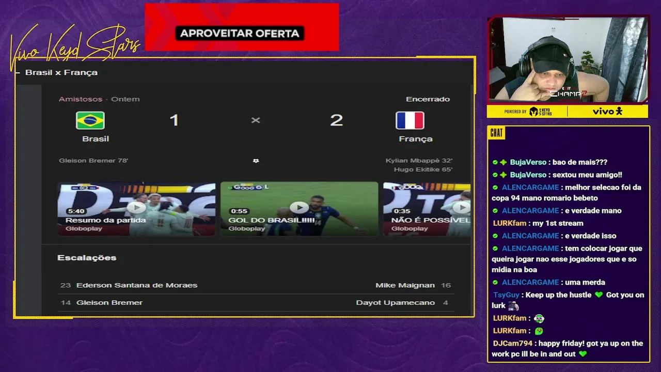
Task: Click the Globoplay label under Resumo video
Action: click(x=84, y=229)
